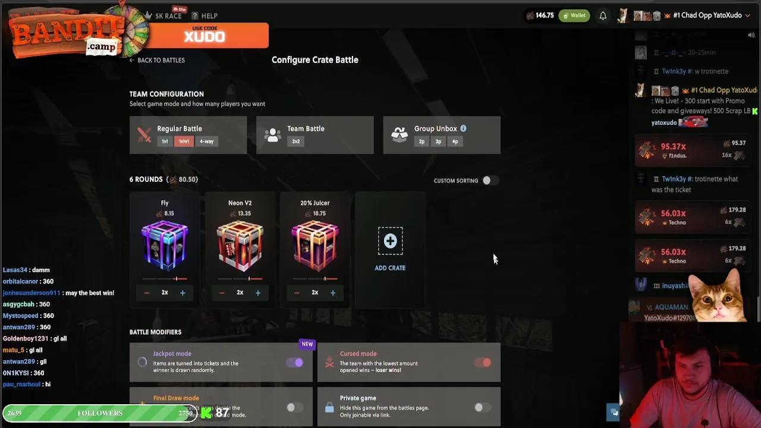The width and height of the screenshot is (761, 428).
Task: Click the Team Battle people icon
Action: (x=273, y=135)
